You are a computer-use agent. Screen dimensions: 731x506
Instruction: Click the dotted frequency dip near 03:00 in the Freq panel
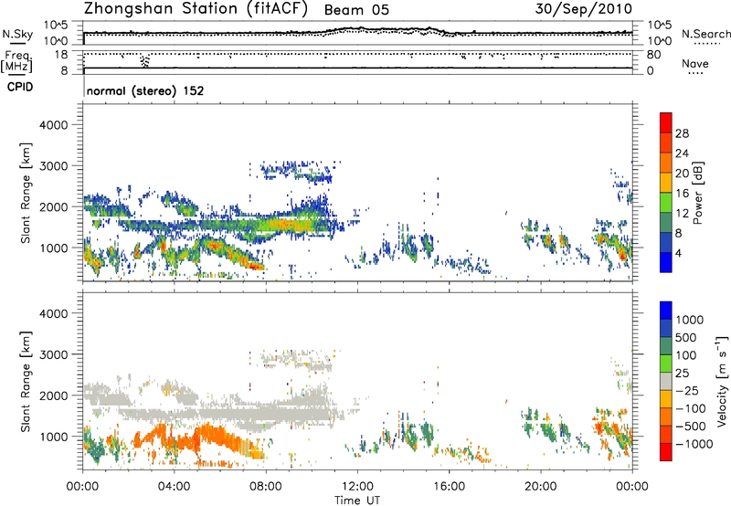[145, 61]
